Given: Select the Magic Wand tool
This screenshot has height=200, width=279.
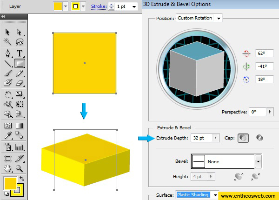Looking at the screenshot, I should [x=8, y=42].
